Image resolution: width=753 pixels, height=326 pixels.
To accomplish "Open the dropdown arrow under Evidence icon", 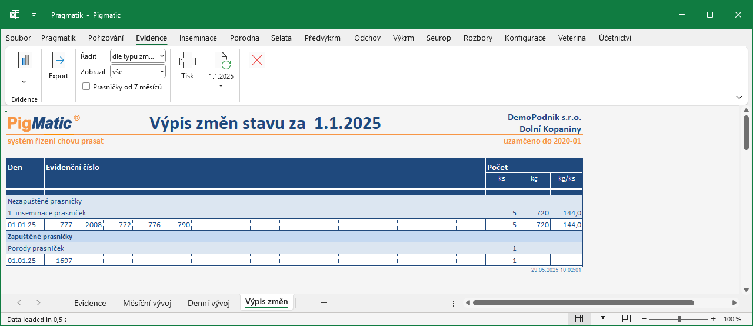I will [24, 82].
